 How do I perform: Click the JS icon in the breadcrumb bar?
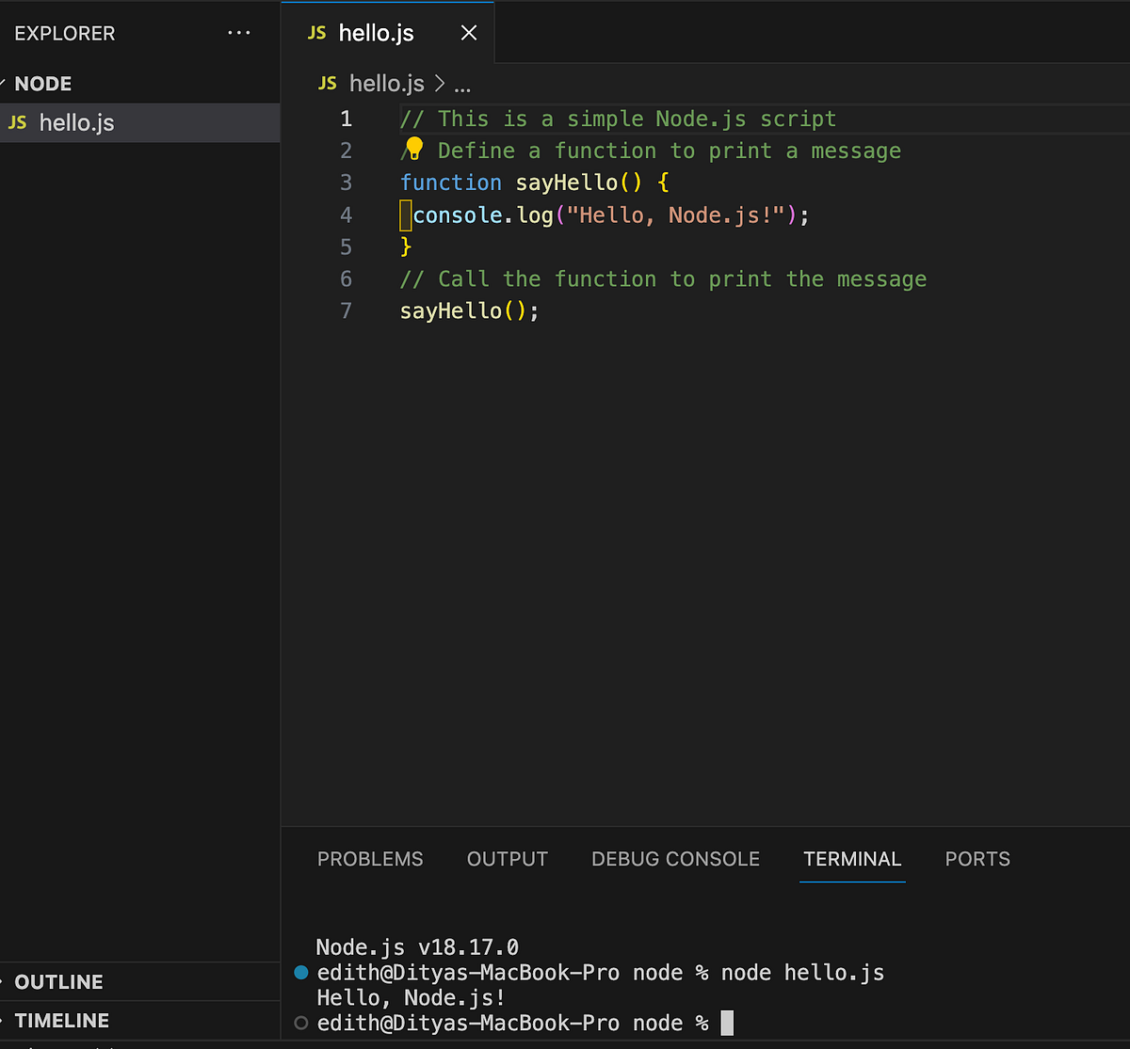(x=327, y=84)
